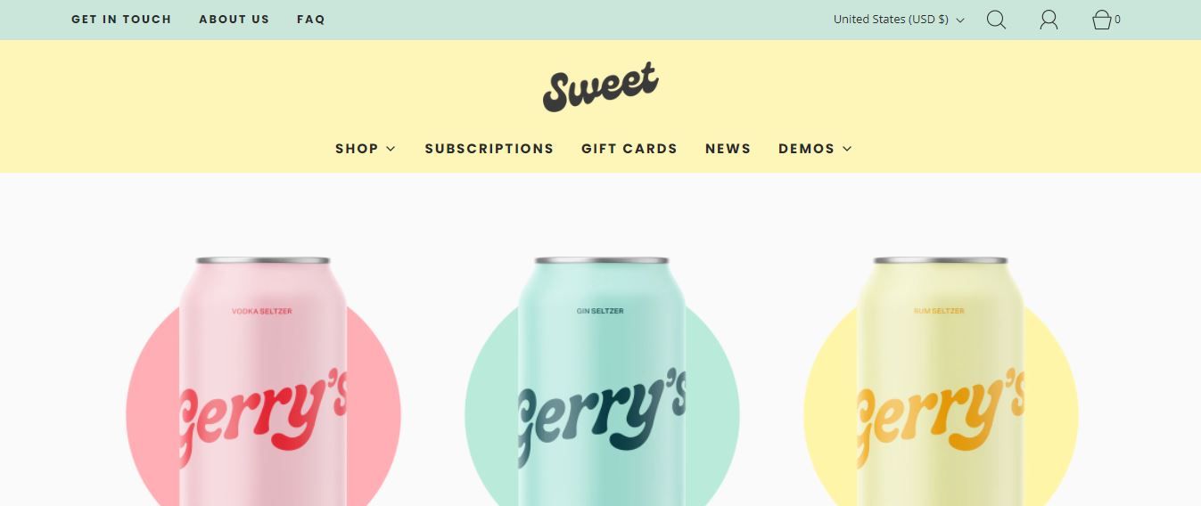Click the chevron beside currency selector

tap(960, 20)
